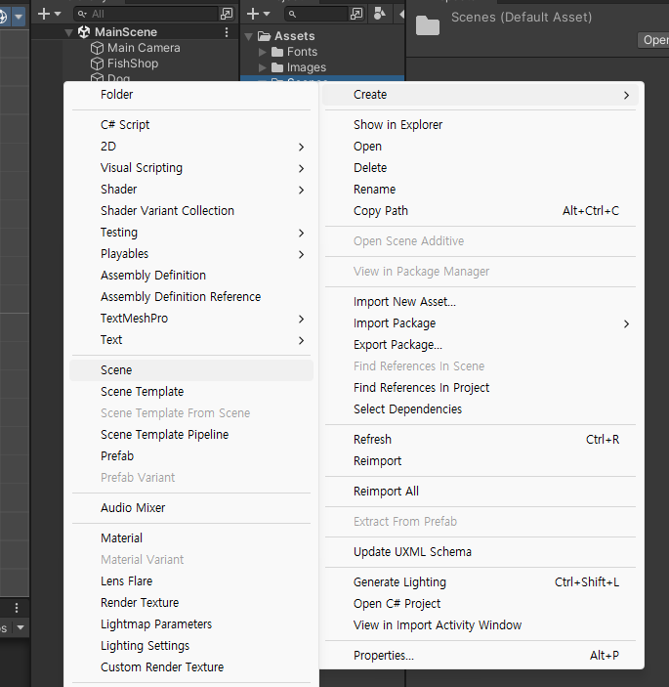Create a new Material
Image resolution: width=669 pixels, height=687 pixels.
tap(191, 538)
